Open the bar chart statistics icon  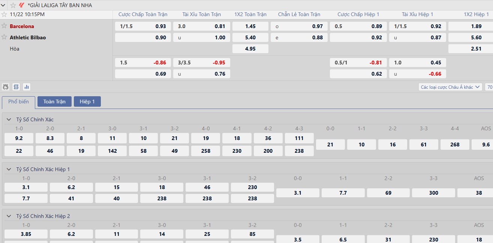pos(27,87)
